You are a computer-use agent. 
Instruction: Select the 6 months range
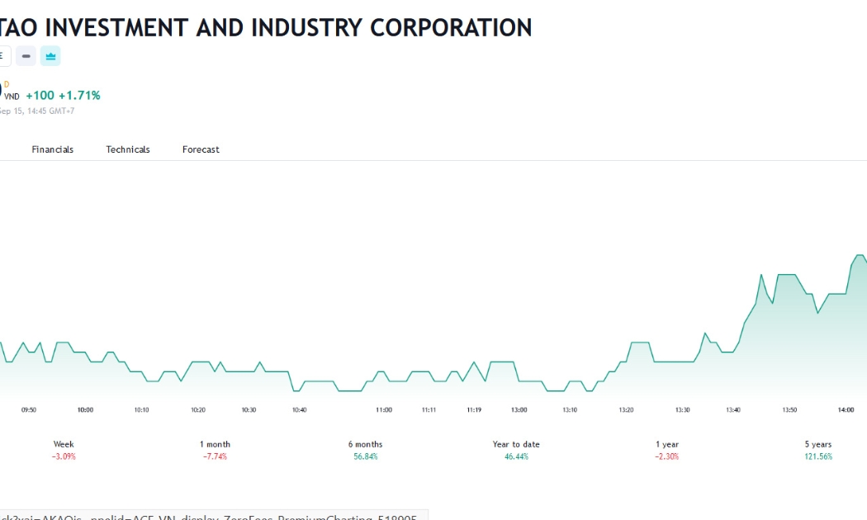click(x=366, y=450)
